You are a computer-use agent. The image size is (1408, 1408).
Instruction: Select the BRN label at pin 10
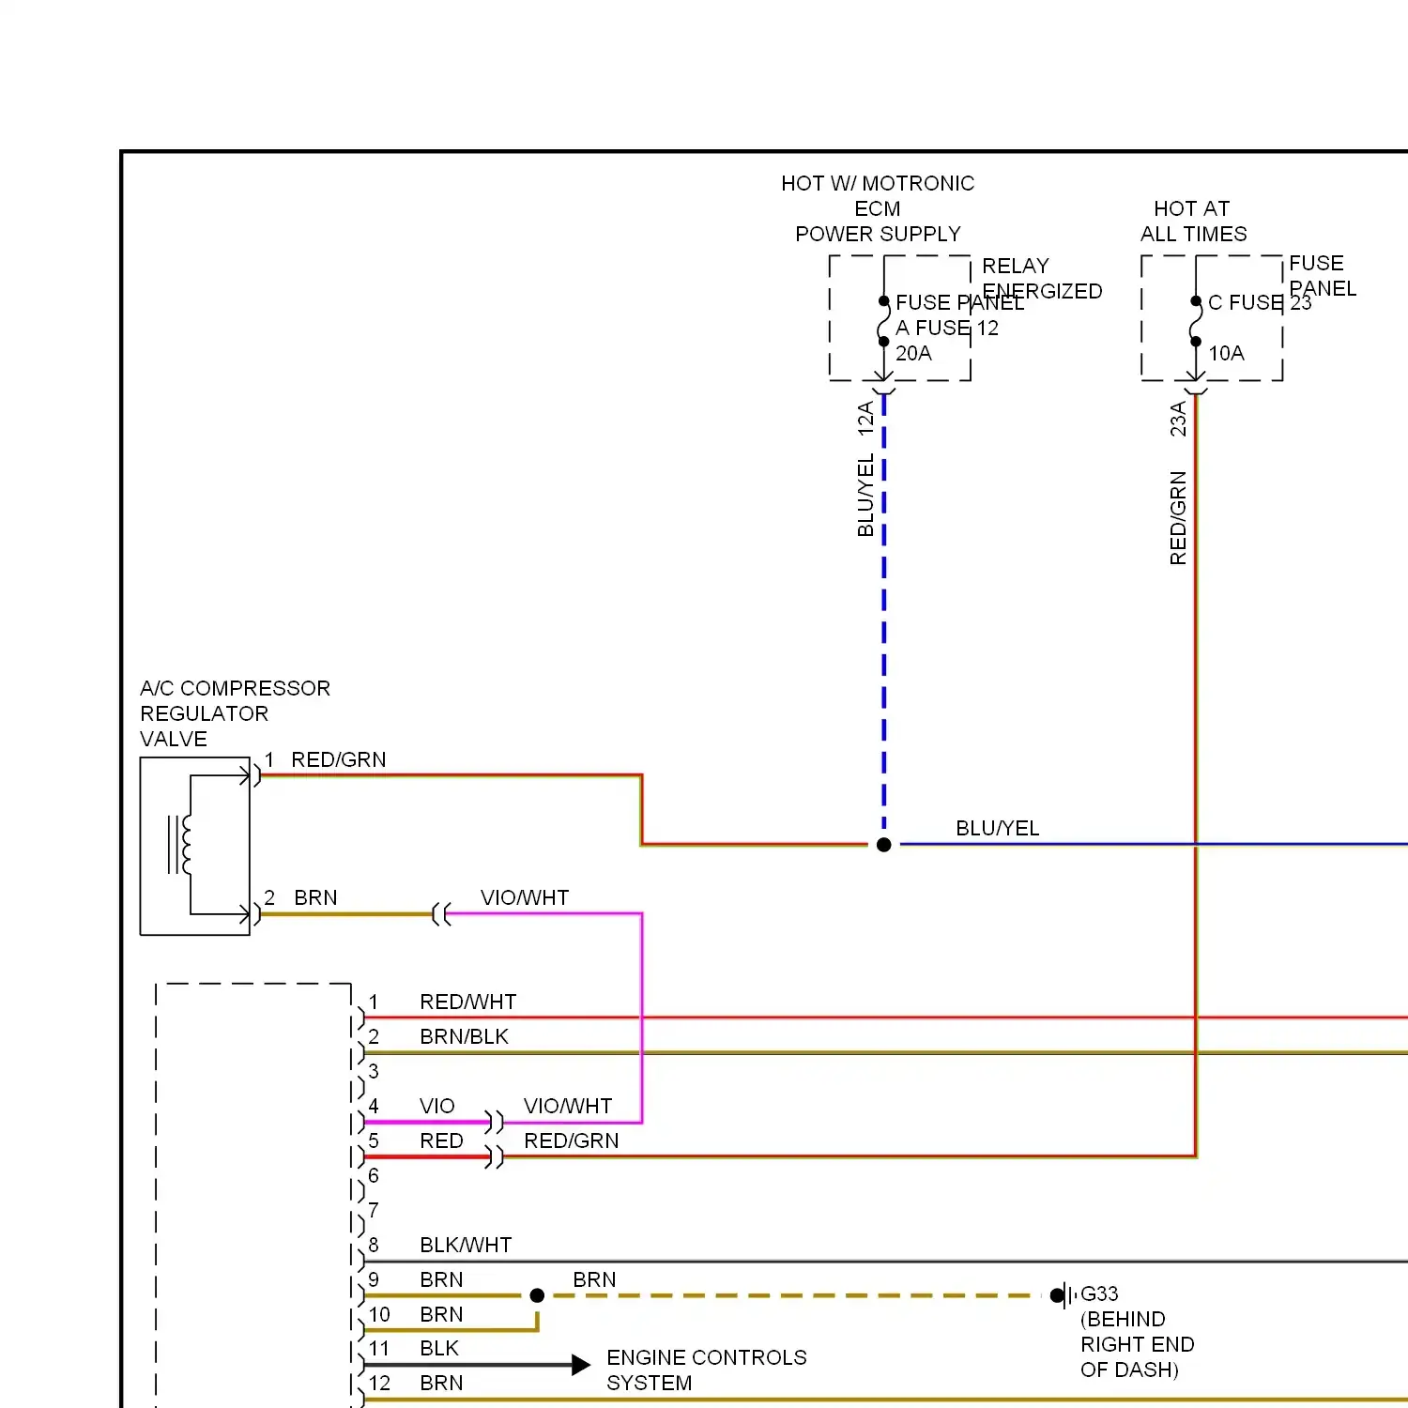(441, 1314)
